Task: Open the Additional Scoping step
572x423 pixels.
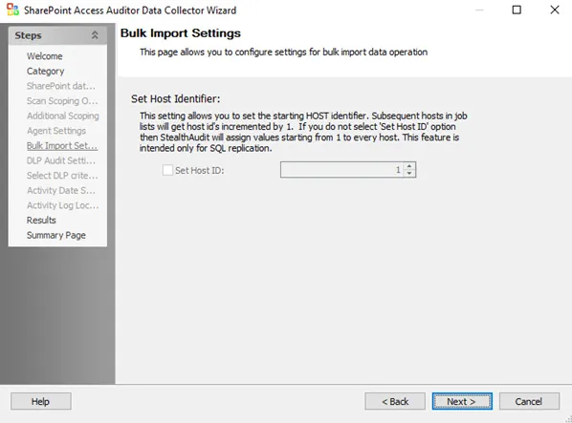Action: [x=63, y=116]
